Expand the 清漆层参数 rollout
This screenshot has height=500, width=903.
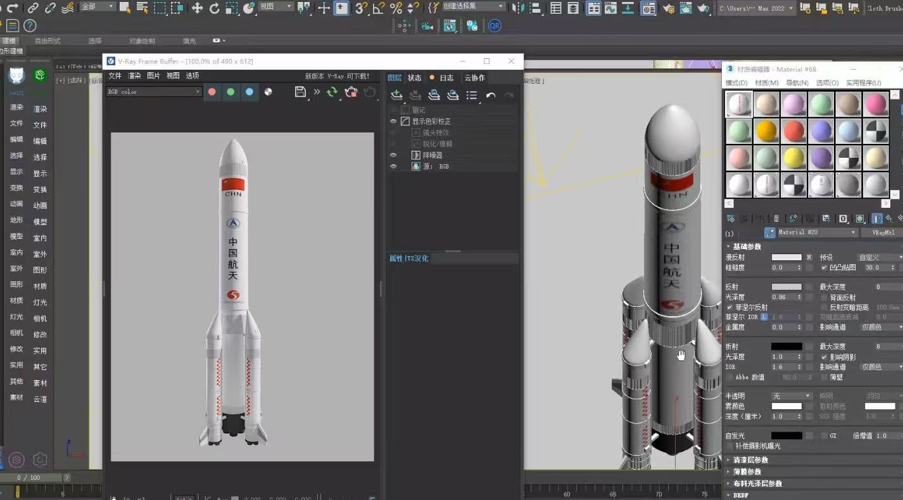(x=750, y=460)
